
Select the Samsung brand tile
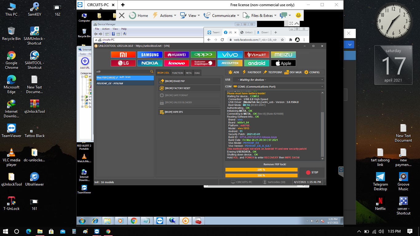click(150, 55)
